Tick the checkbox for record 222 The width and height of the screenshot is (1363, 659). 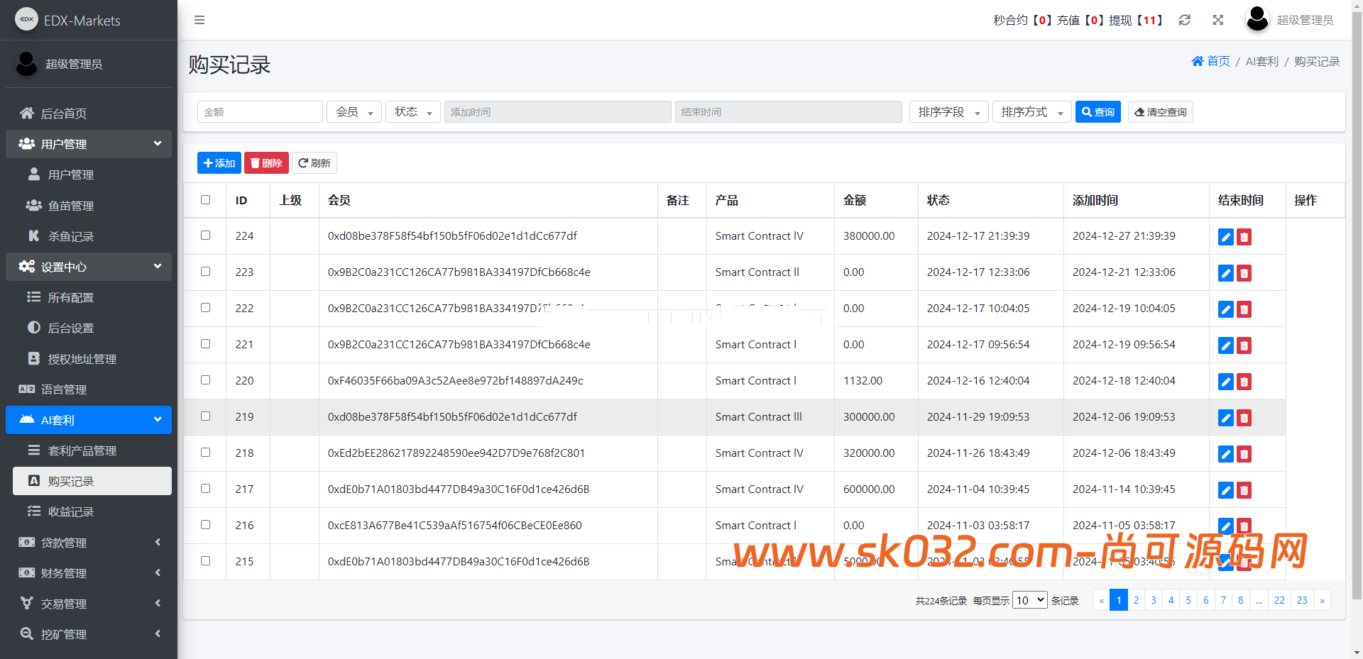(x=205, y=308)
